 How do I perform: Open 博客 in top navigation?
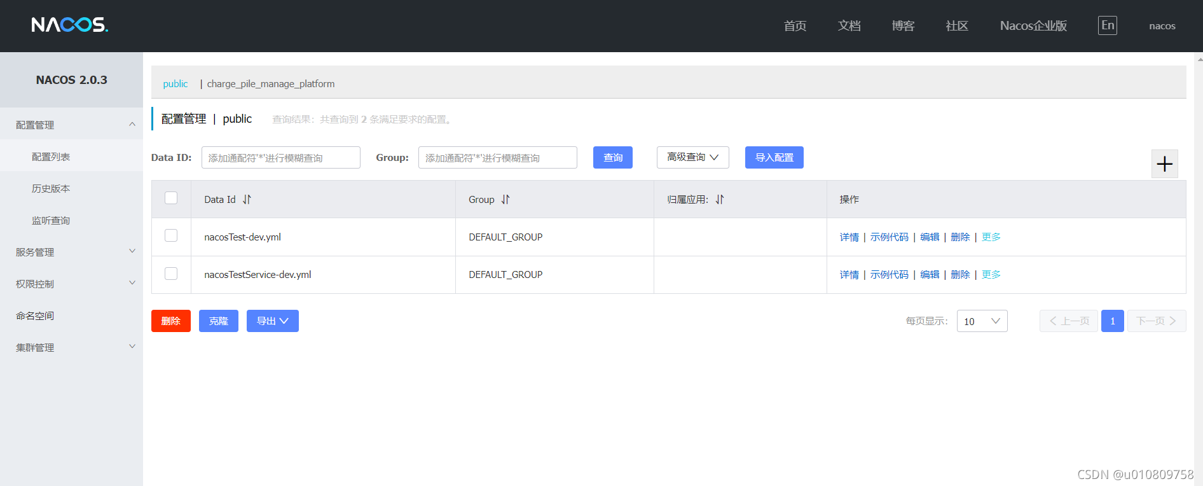(x=903, y=25)
